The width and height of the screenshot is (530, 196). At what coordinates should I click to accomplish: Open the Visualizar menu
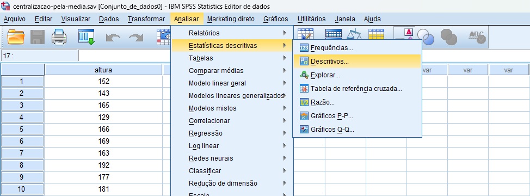pos(76,19)
